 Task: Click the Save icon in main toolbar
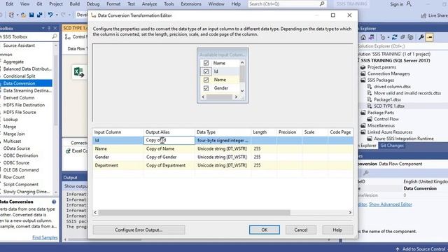tap(31, 15)
